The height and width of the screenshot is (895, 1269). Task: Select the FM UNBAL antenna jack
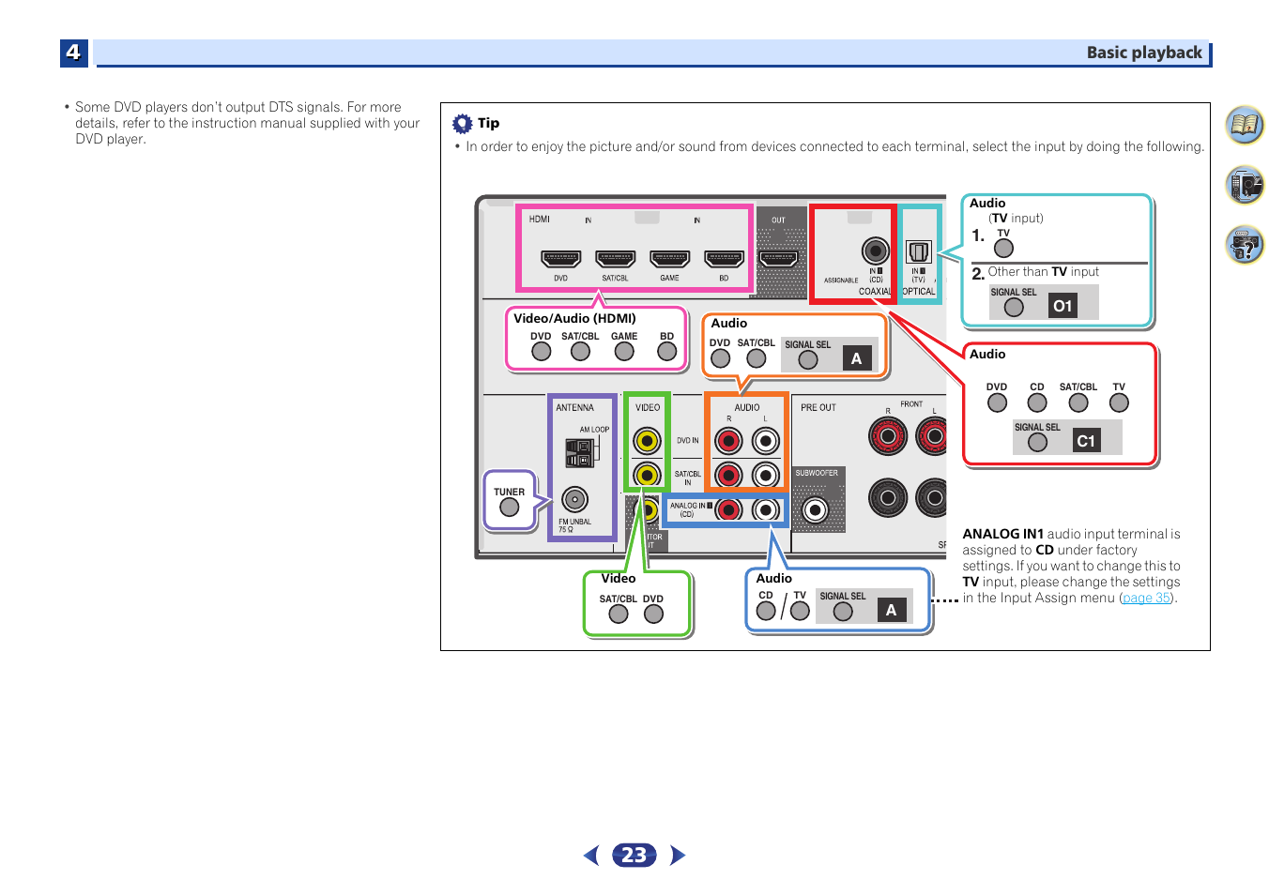tap(574, 499)
